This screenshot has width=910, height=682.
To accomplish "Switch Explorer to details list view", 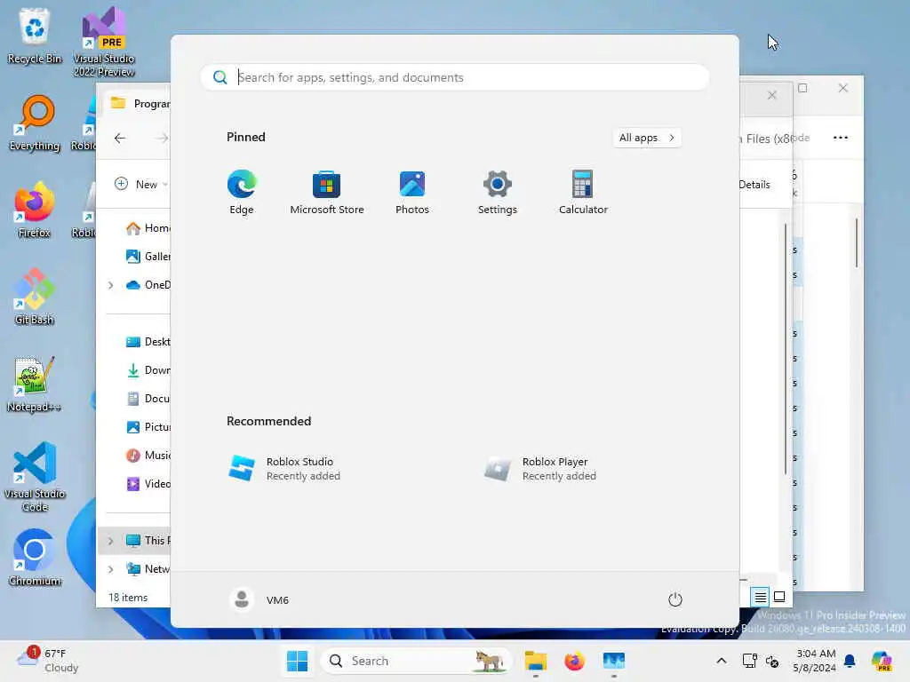I will [x=761, y=597].
